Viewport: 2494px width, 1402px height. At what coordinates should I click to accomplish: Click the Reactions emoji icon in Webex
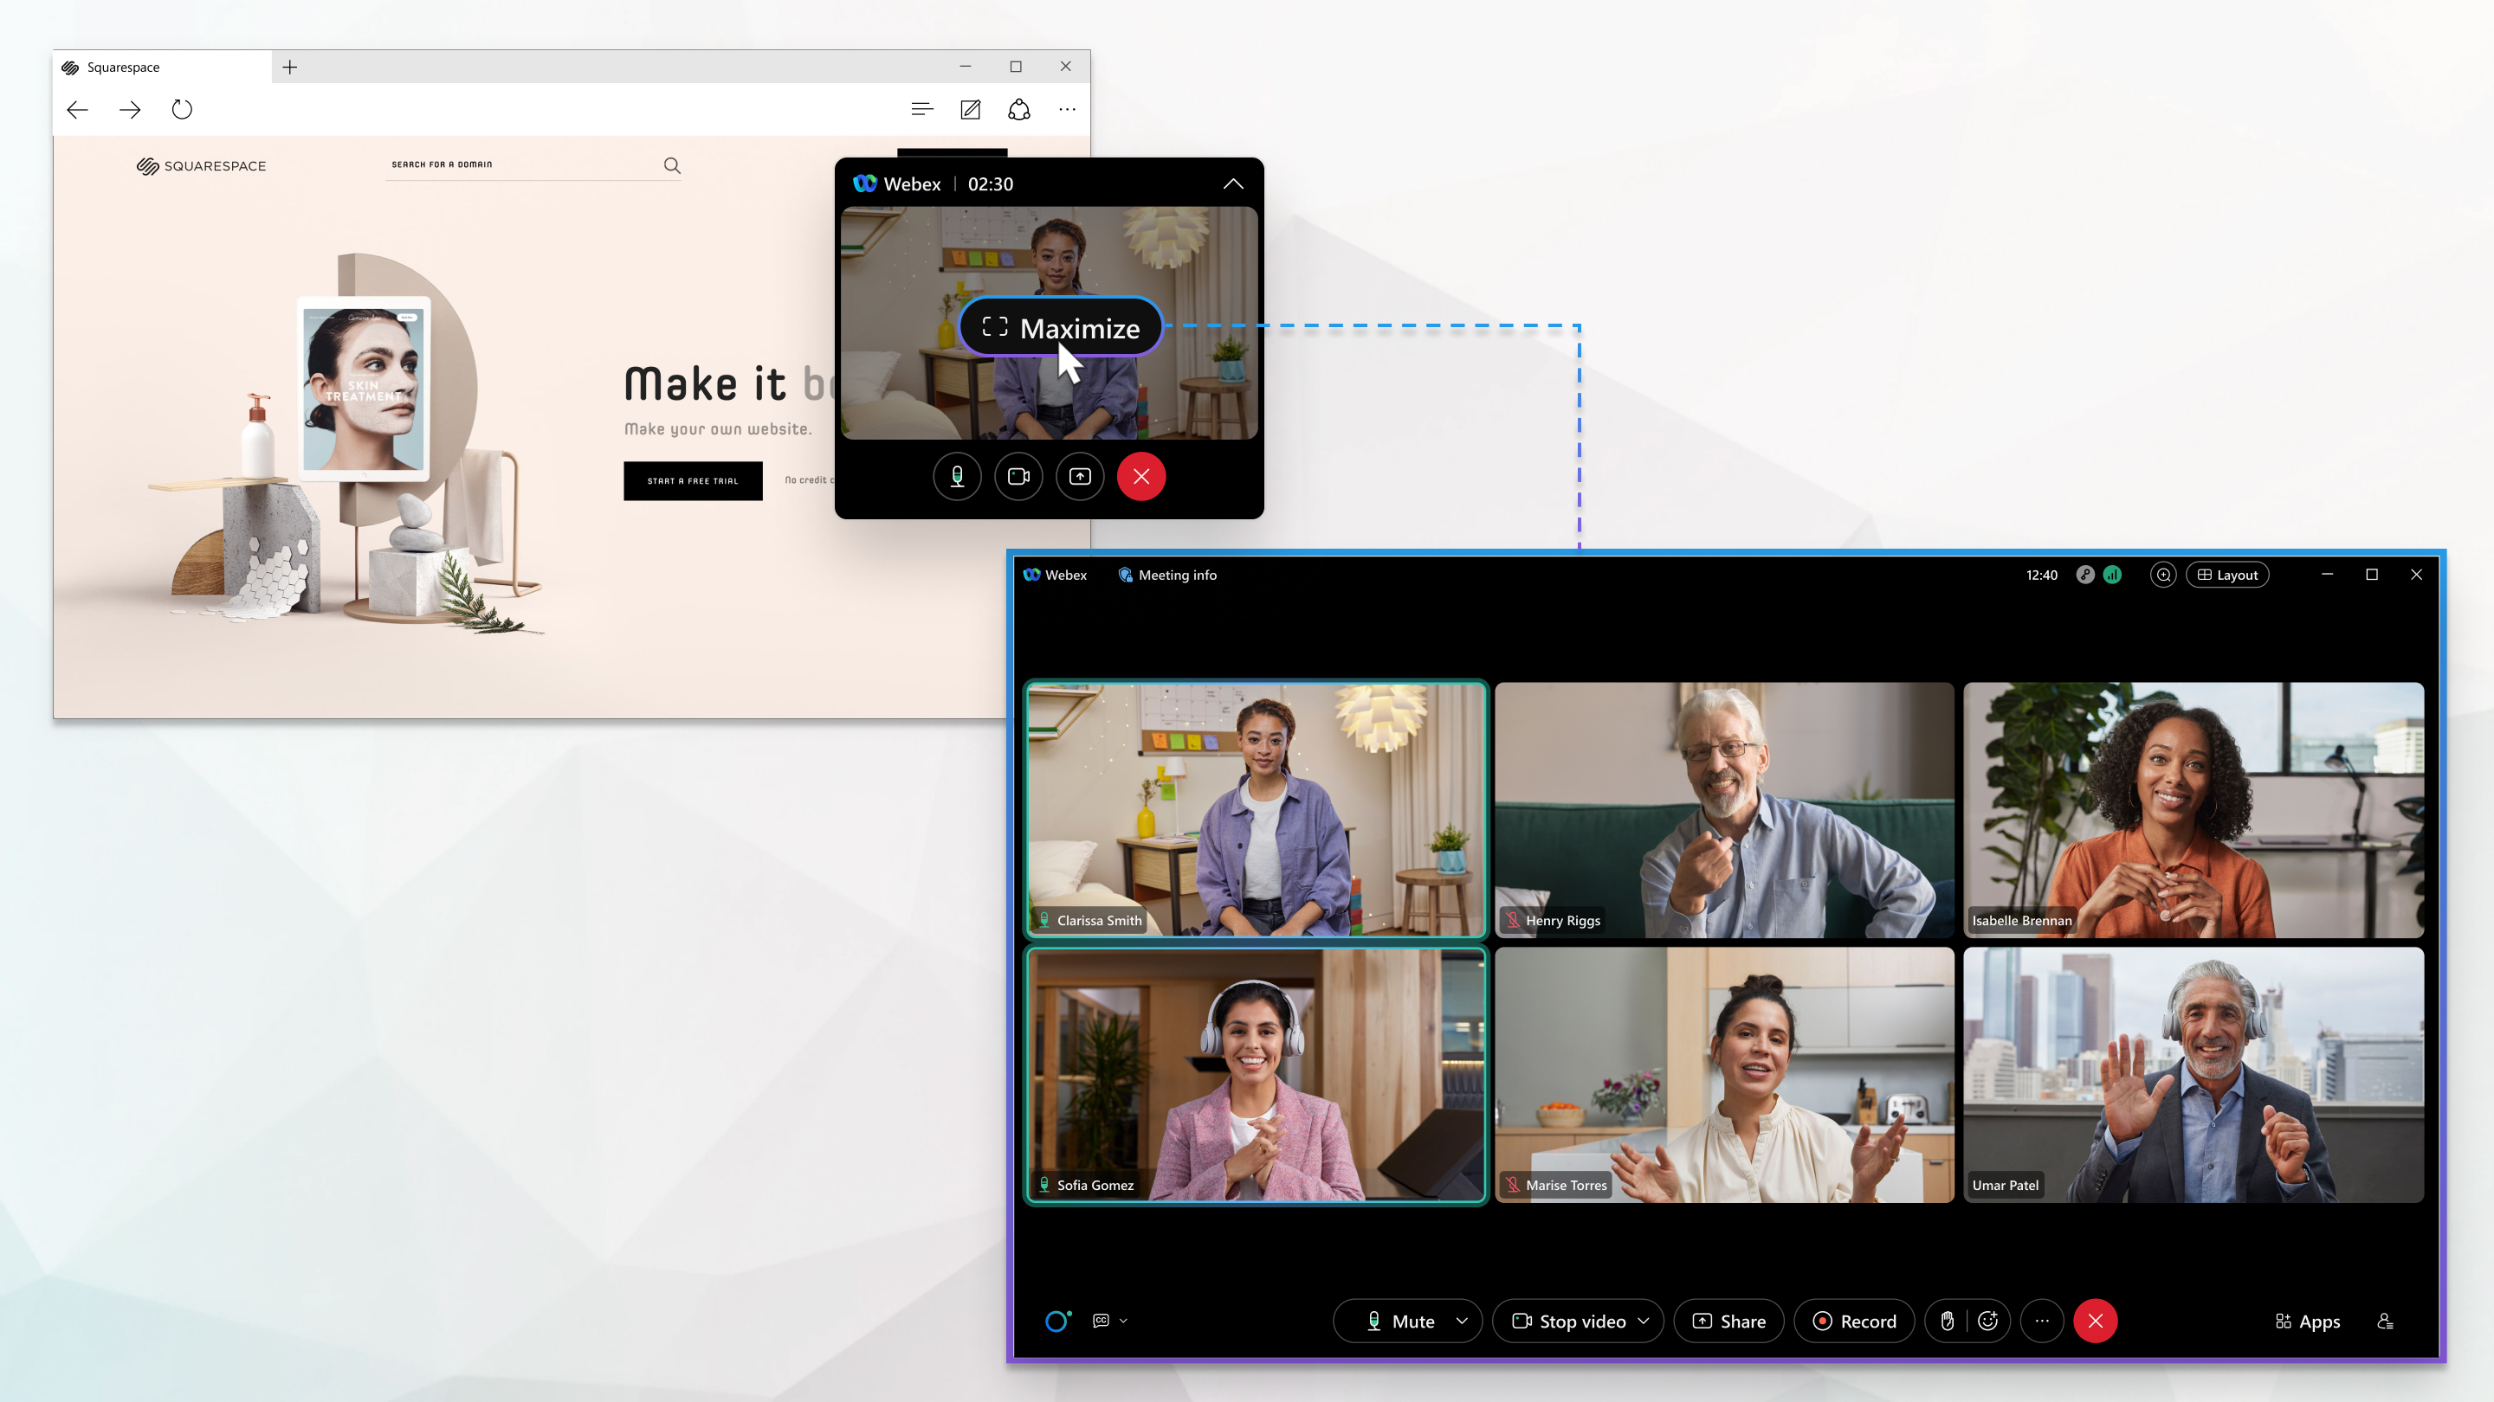pyautogui.click(x=1988, y=1320)
